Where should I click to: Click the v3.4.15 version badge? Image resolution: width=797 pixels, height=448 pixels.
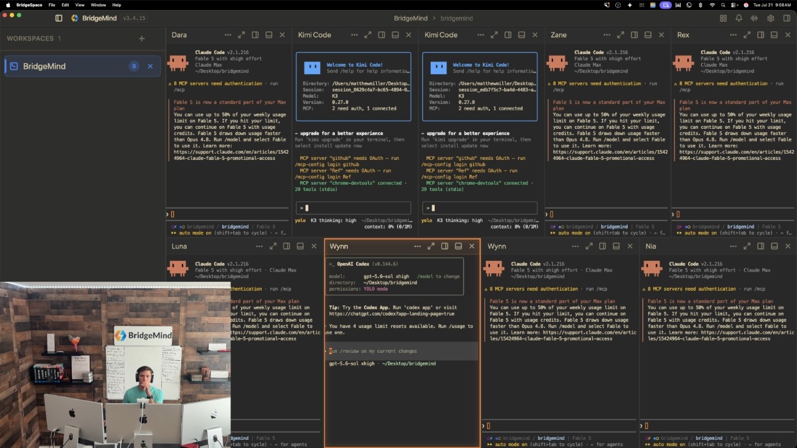coord(134,18)
